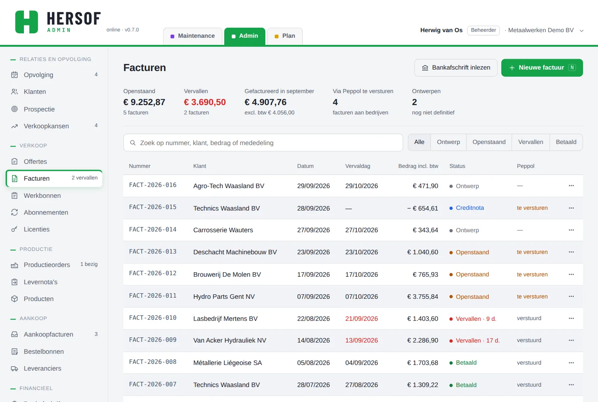Open the Facturen sidebar item
Screen dimensions: 598x402
pyautogui.click(x=54, y=178)
